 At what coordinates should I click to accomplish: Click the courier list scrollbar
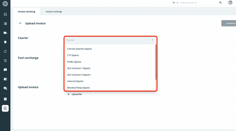[x=156, y=62]
